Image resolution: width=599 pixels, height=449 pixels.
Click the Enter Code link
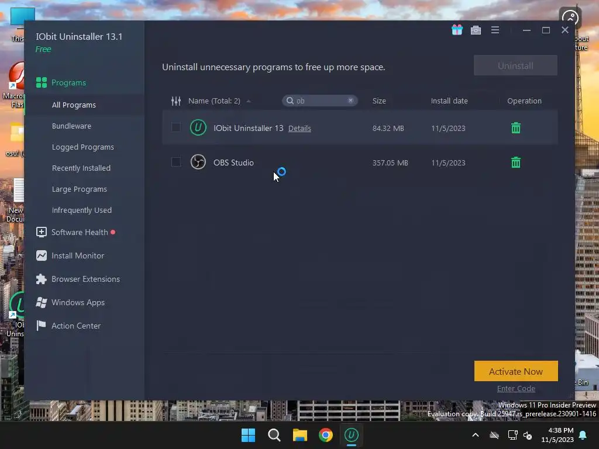(516, 388)
